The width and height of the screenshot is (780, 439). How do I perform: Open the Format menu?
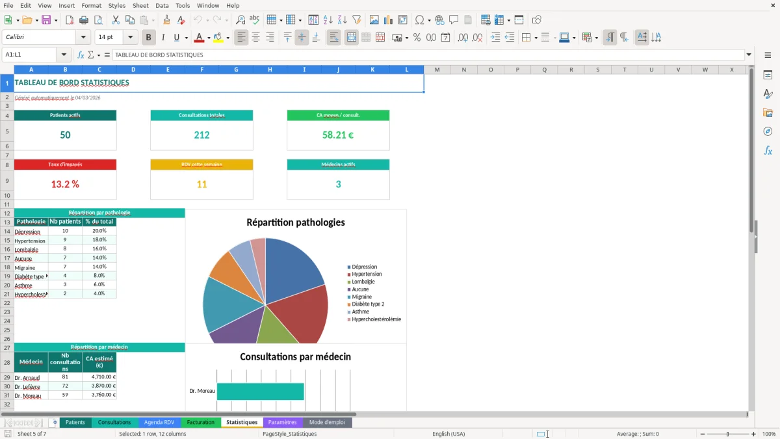[x=91, y=5]
